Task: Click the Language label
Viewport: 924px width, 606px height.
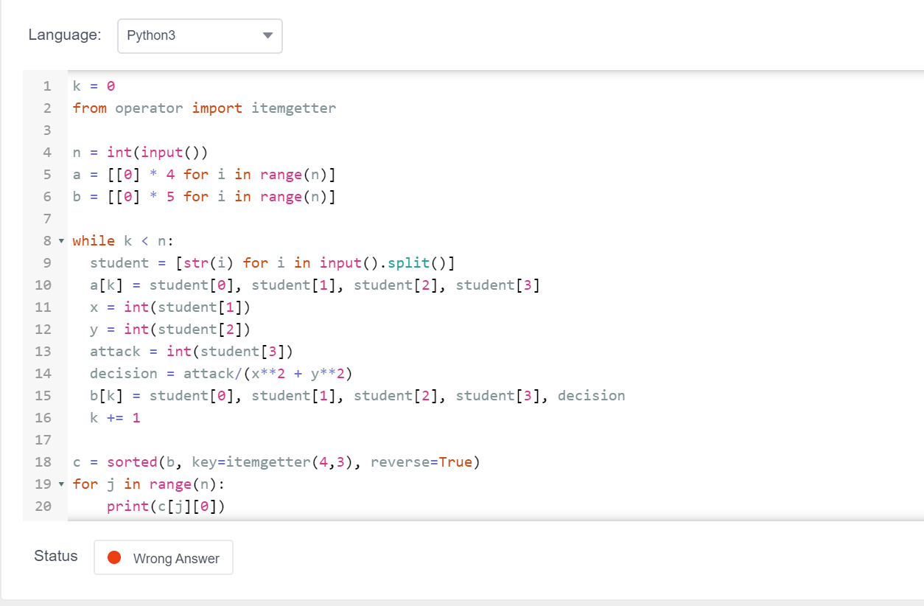Action: pos(64,35)
